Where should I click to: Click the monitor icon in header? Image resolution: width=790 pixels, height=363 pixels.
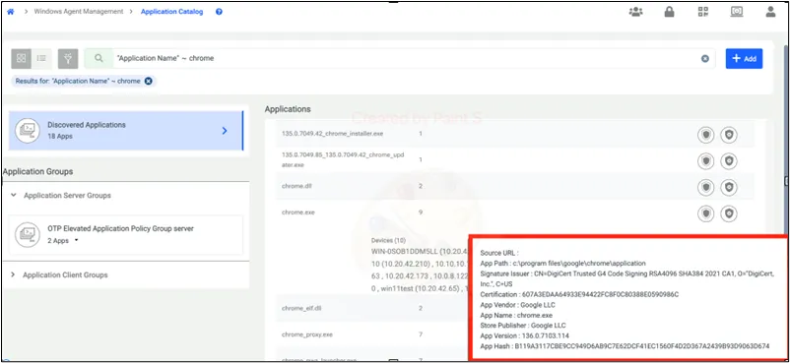[737, 12]
